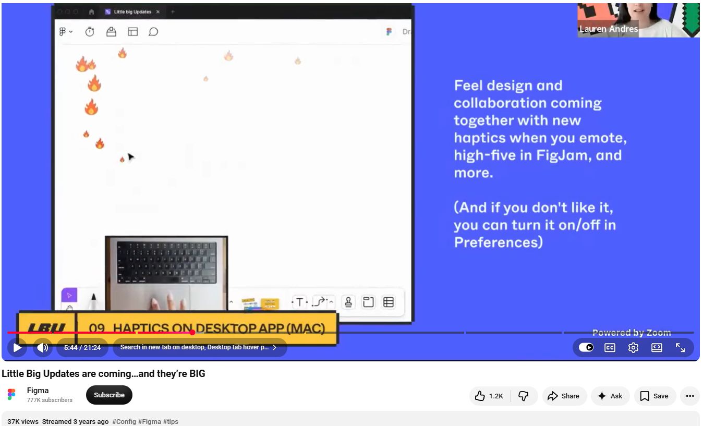Click the FigJam templates layout icon
This screenshot has width=703, height=426.
(133, 32)
